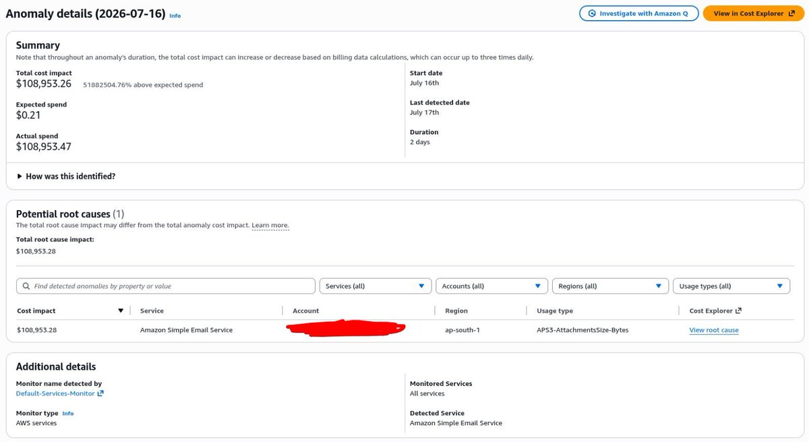Click the Start date July 16th value
Screen dimensions: 809x442
coord(424,83)
